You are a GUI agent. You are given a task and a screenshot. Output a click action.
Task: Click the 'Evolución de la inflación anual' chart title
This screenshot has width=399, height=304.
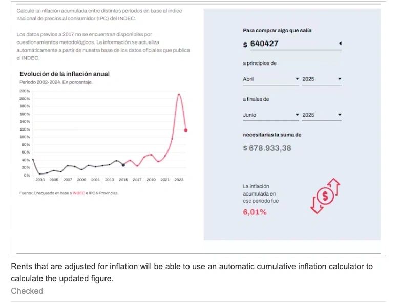pos(64,74)
